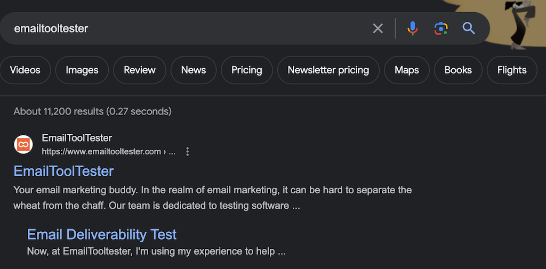Select the Videos filter chip
Screen dimensions: 546x269
point(25,70)
